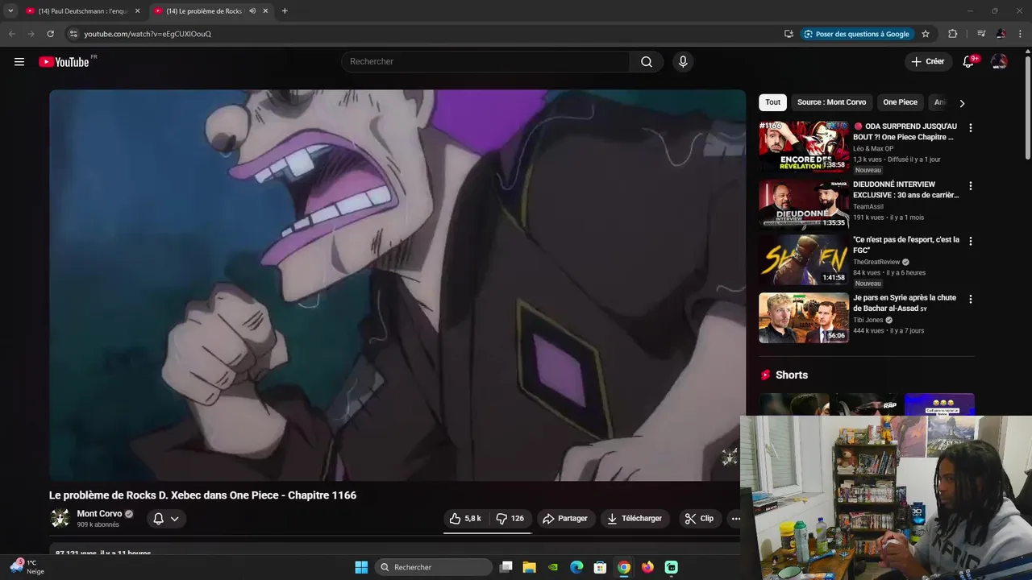Open the NVIDIA app on the taskbar
The width and height of the screenshot is (1032, 580).
pos(553,567)
